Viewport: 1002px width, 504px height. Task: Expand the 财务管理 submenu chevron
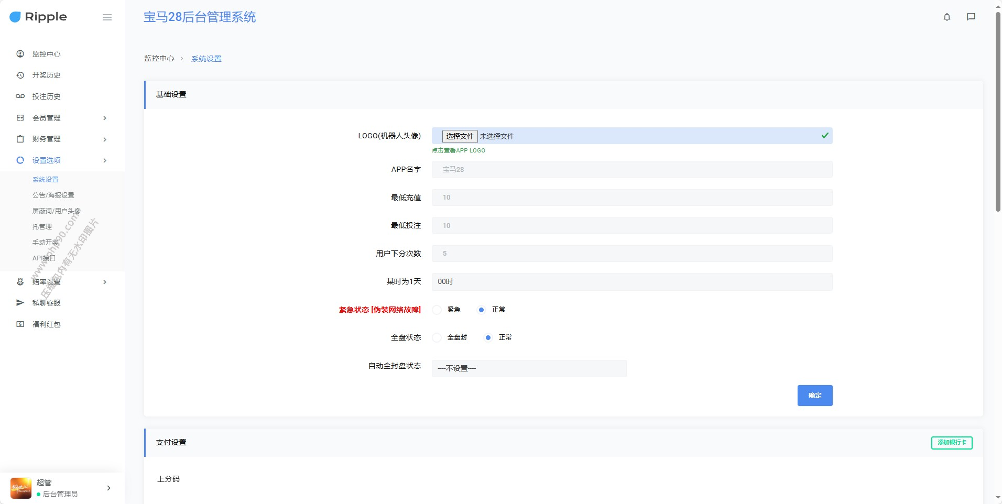(x=105, y=139)
